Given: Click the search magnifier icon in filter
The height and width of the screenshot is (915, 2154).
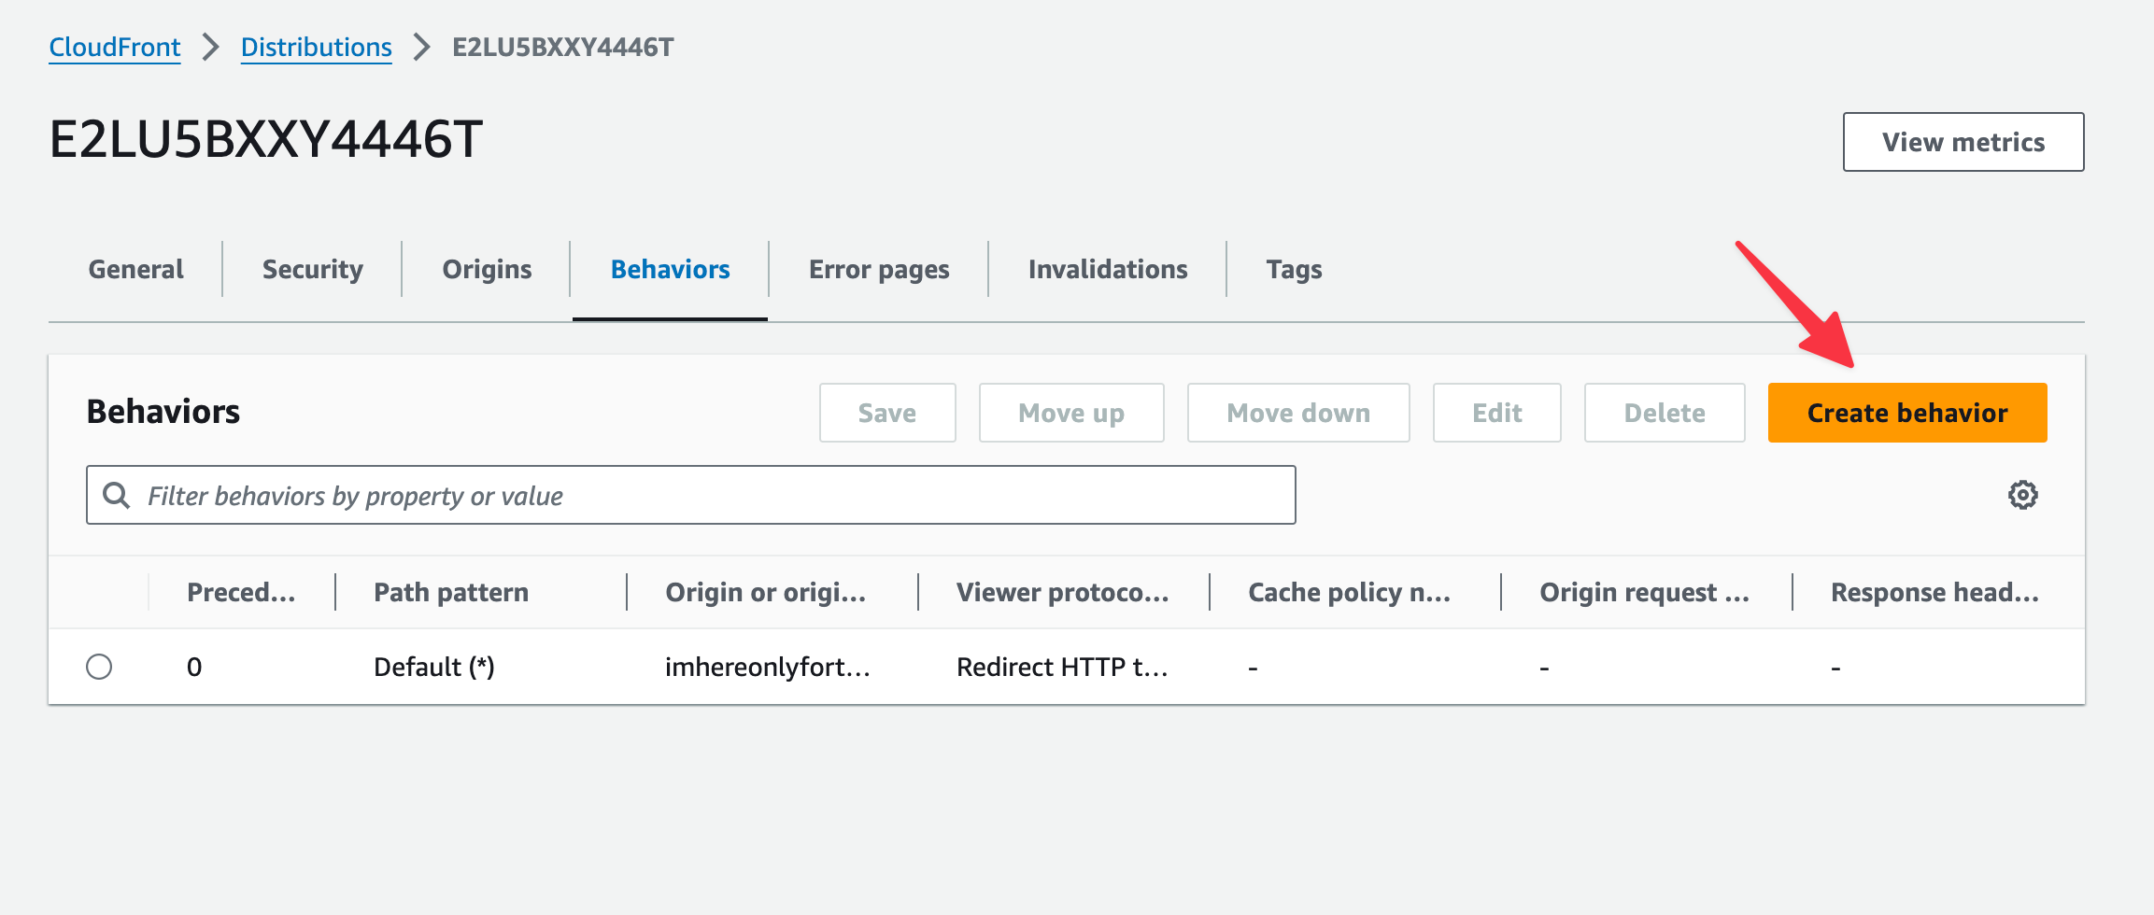Looking at the screenshot, I should point(117,495).
